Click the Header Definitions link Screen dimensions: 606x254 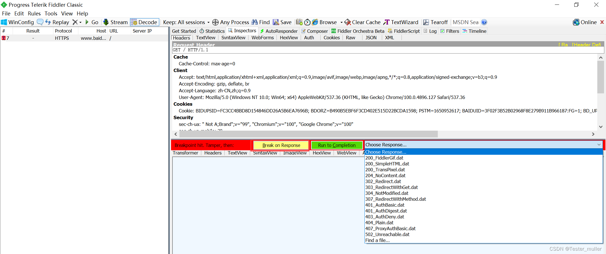[586, 45]
